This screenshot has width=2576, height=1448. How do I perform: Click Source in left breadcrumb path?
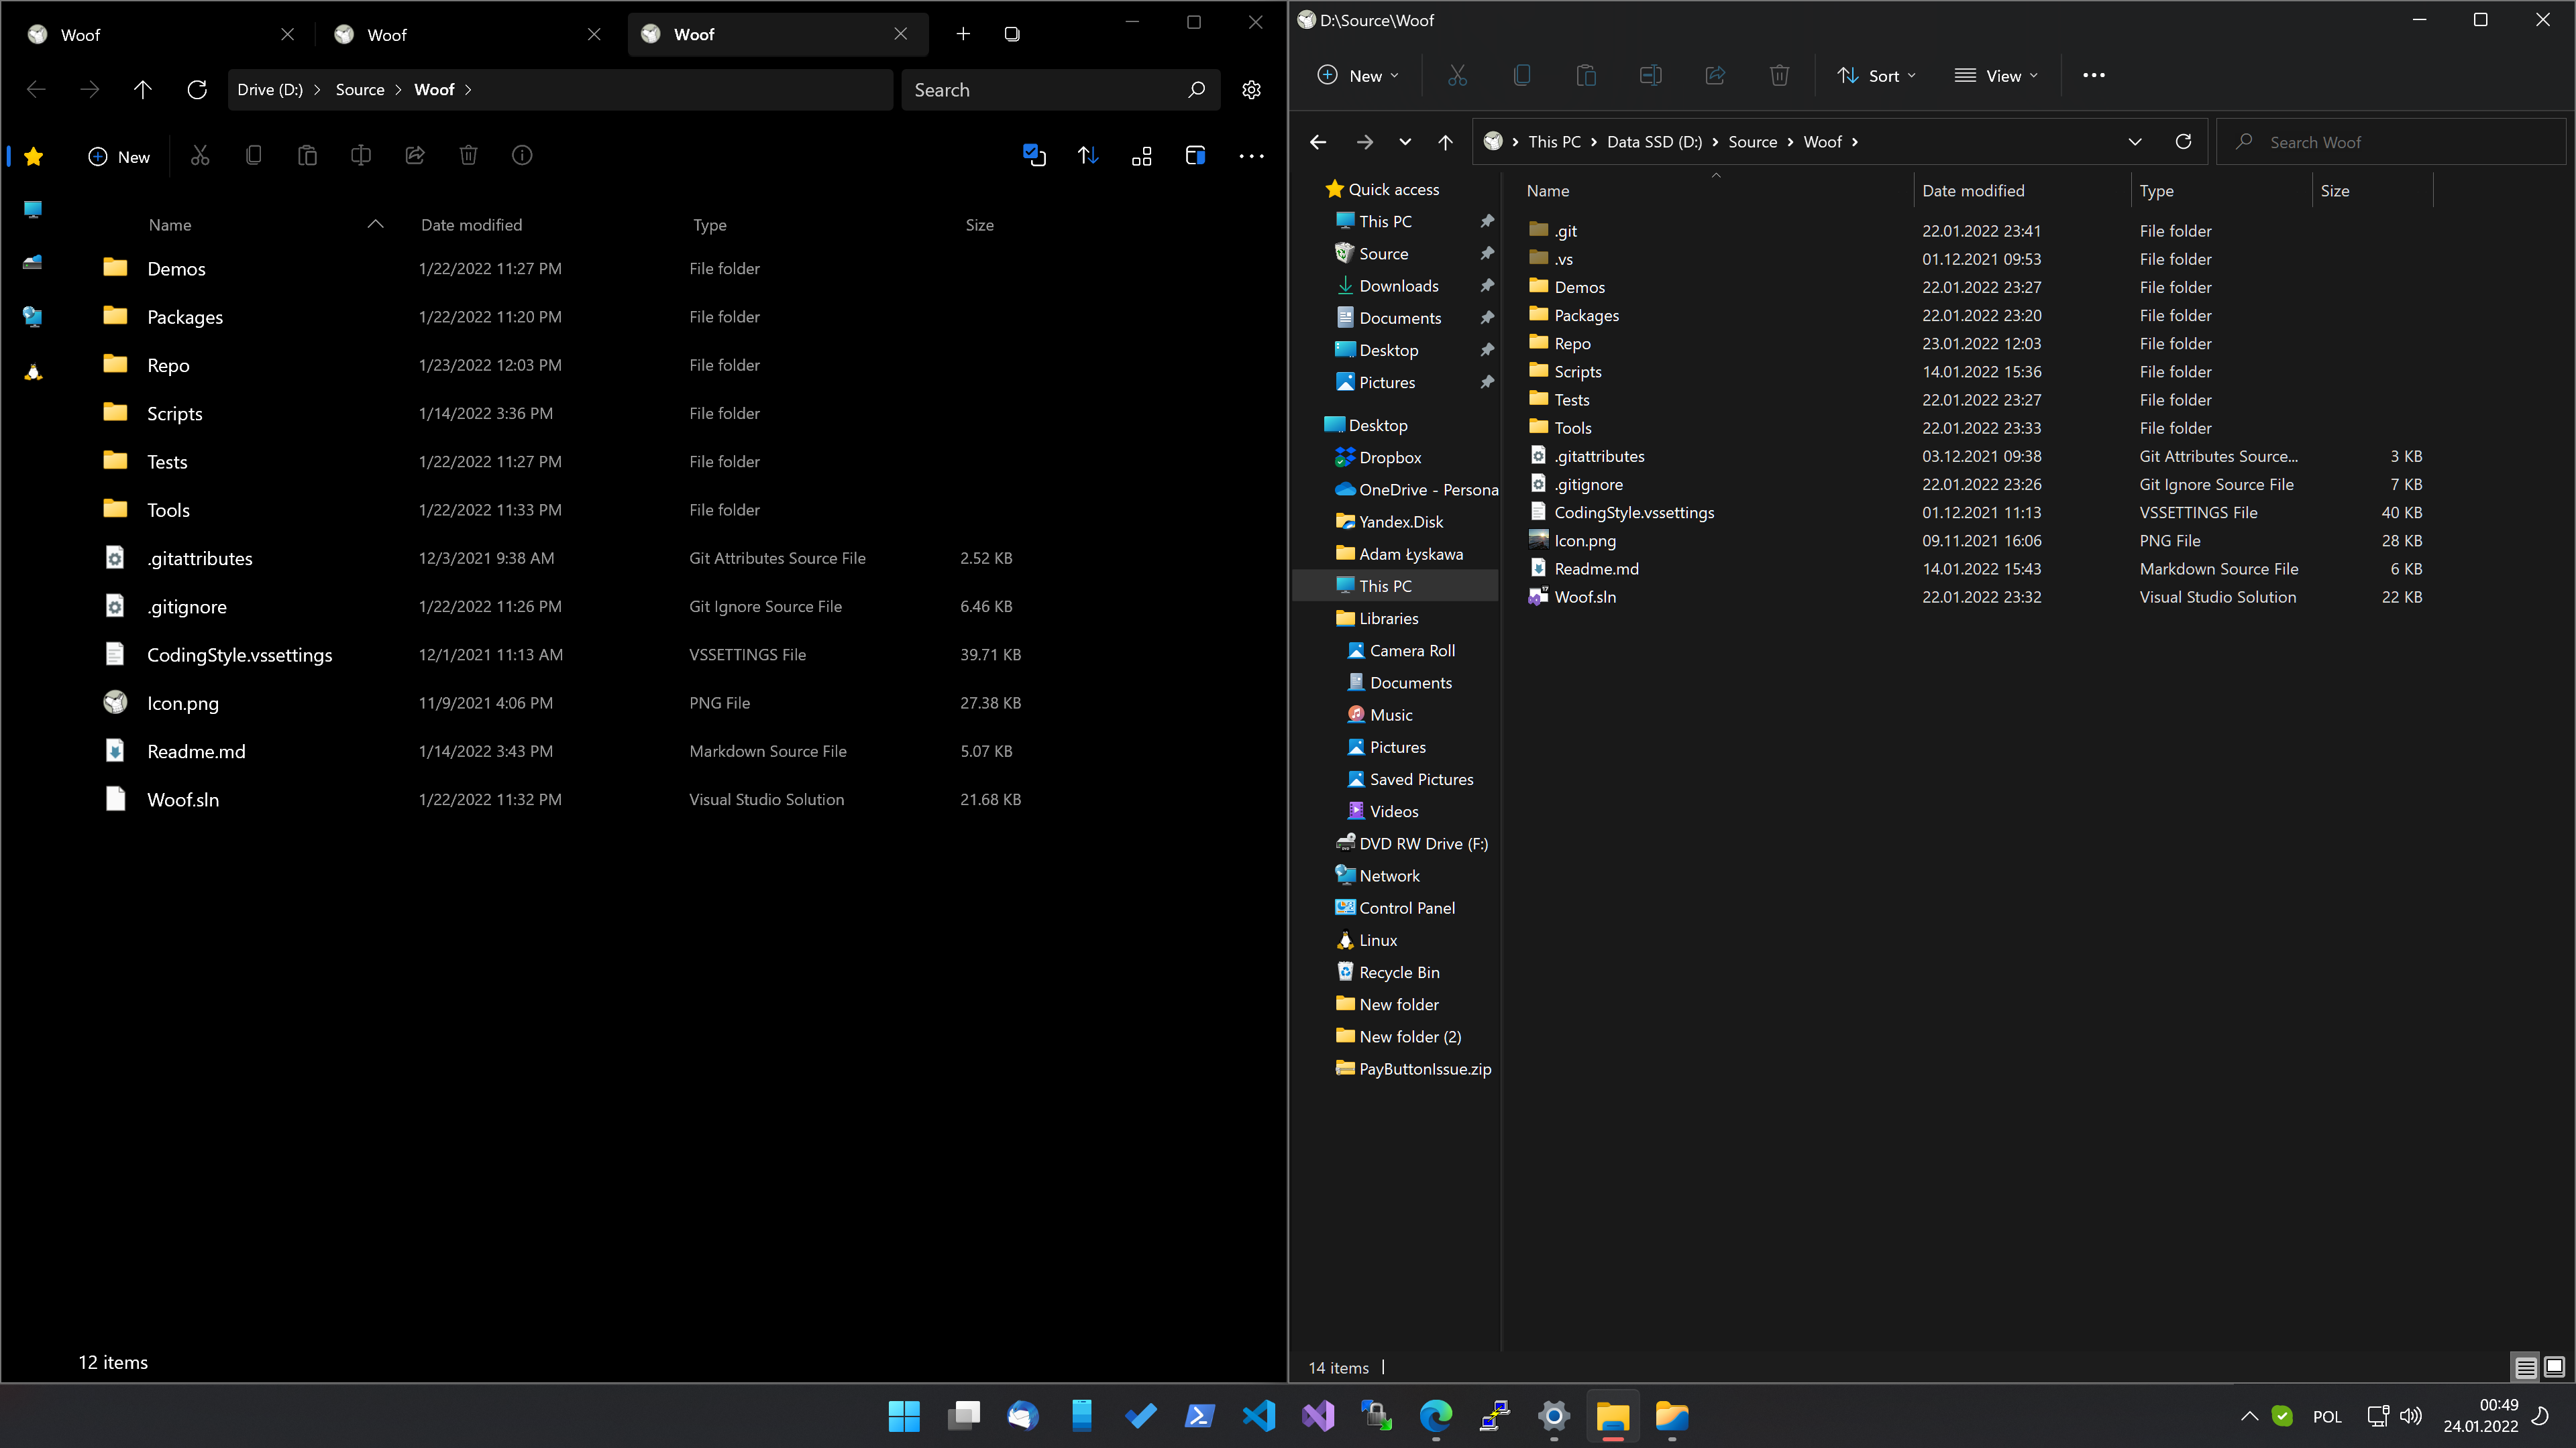(x=360, y=90)
